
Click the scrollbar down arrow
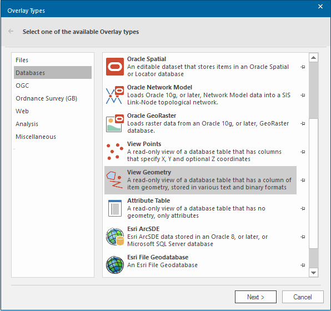tap(313, 273)
